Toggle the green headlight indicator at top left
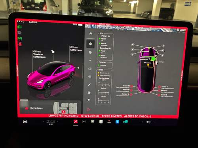Image resolution: width=198 pixels, height=148 pixels. (x=19, y=27)
